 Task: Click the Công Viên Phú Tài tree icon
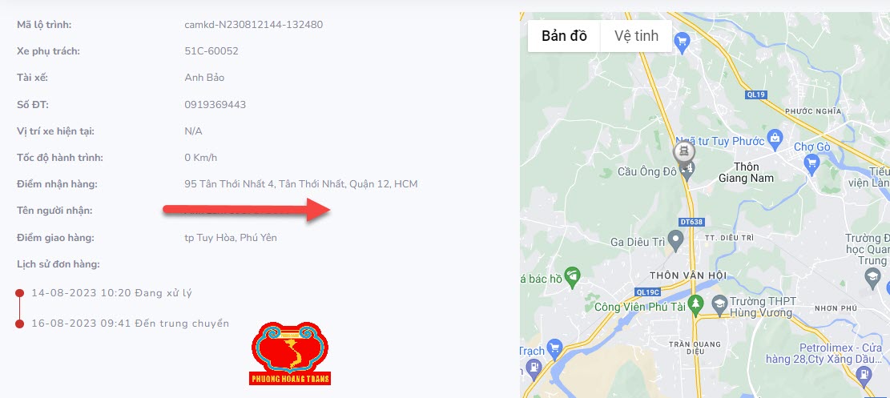[x=695, y=304]
